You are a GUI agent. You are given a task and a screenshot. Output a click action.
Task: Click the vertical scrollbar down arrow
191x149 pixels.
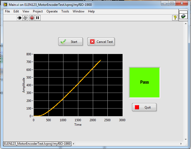[186, 139]
